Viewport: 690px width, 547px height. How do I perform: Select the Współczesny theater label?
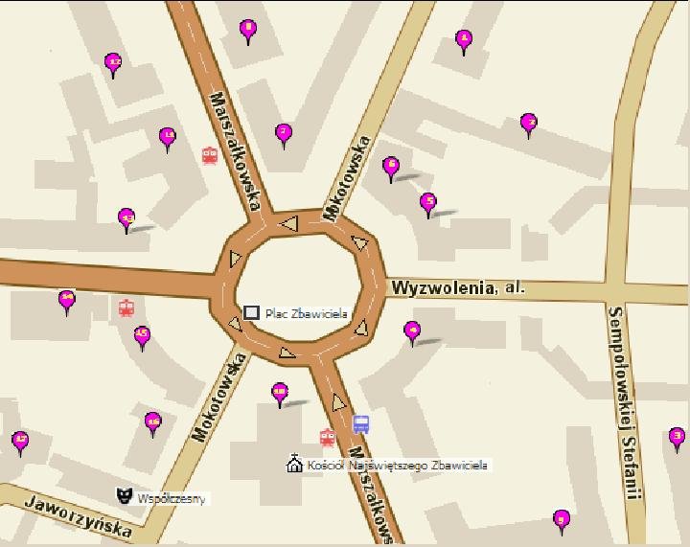(172, 499)
